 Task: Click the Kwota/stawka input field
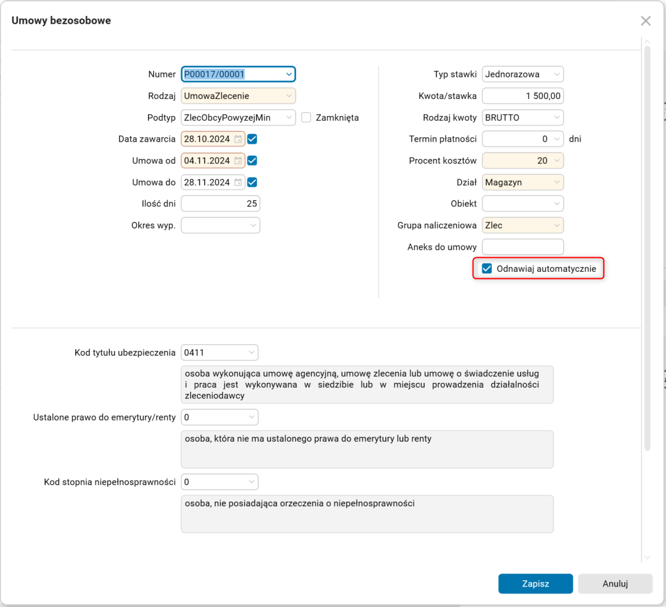point(522,96)
